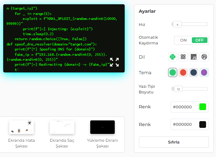216x157 pixels.
Task: Open the black color swatch
Action: [202, 124]
